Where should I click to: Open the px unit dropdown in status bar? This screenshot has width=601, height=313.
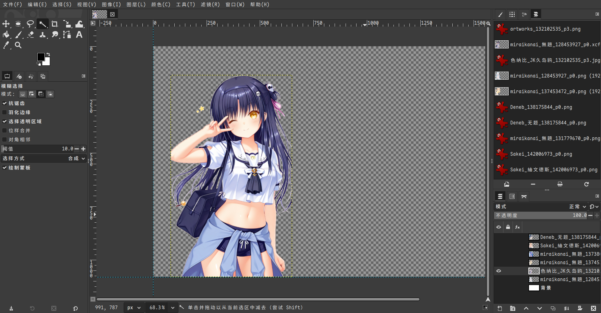[x=134, y=308]
